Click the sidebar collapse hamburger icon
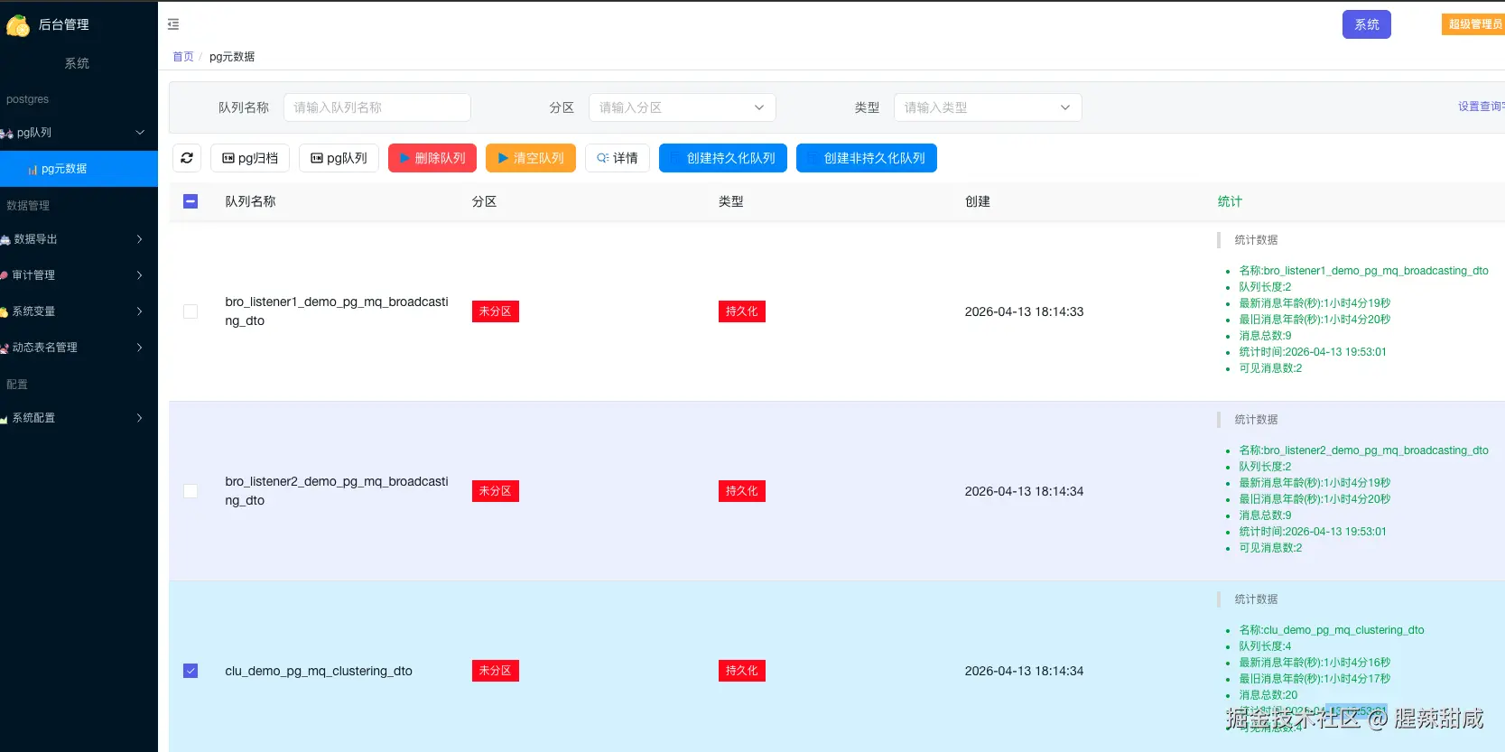 173,24
